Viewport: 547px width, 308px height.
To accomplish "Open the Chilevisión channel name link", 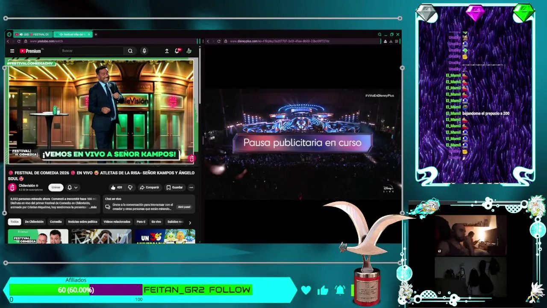I will (x=27, y=186).
